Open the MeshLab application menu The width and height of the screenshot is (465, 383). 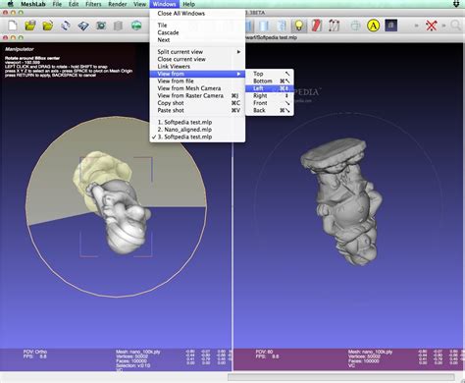tap(33, 4)
